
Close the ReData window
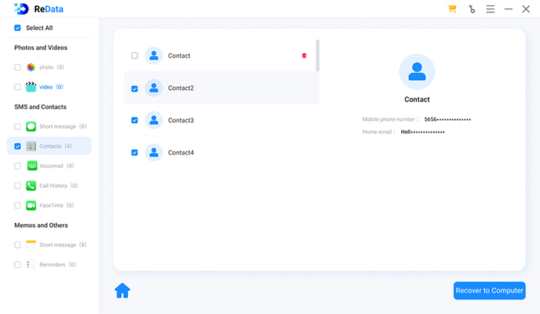526,9
